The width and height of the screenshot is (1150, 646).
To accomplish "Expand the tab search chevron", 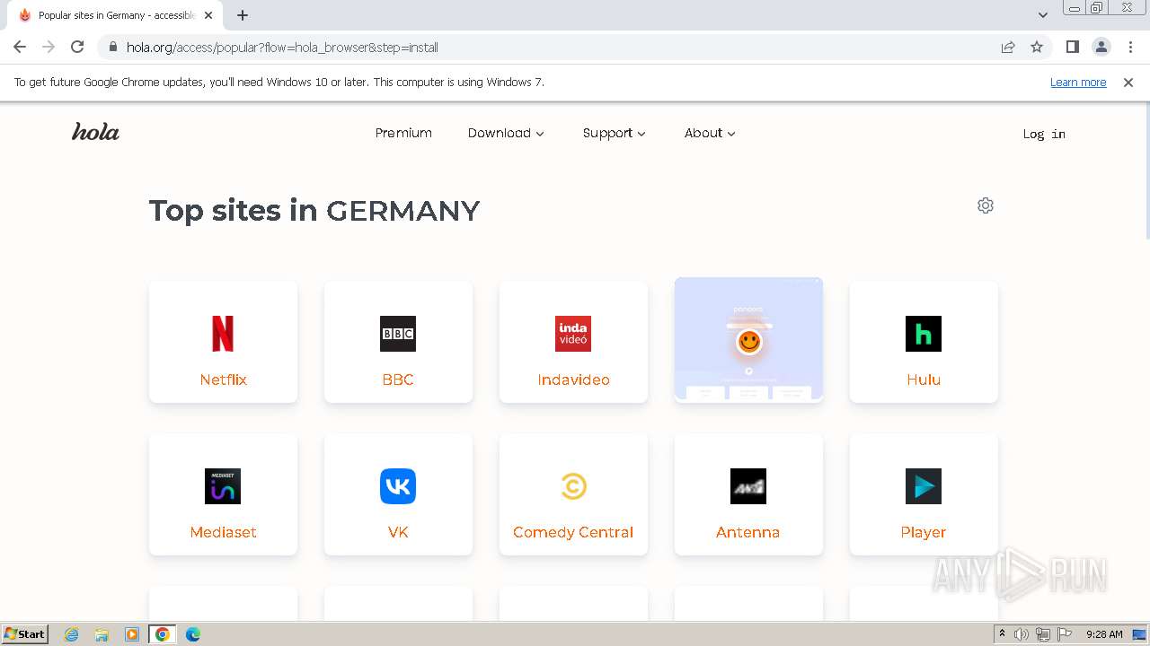I will pyautogui.click(x=1043, y=15).
